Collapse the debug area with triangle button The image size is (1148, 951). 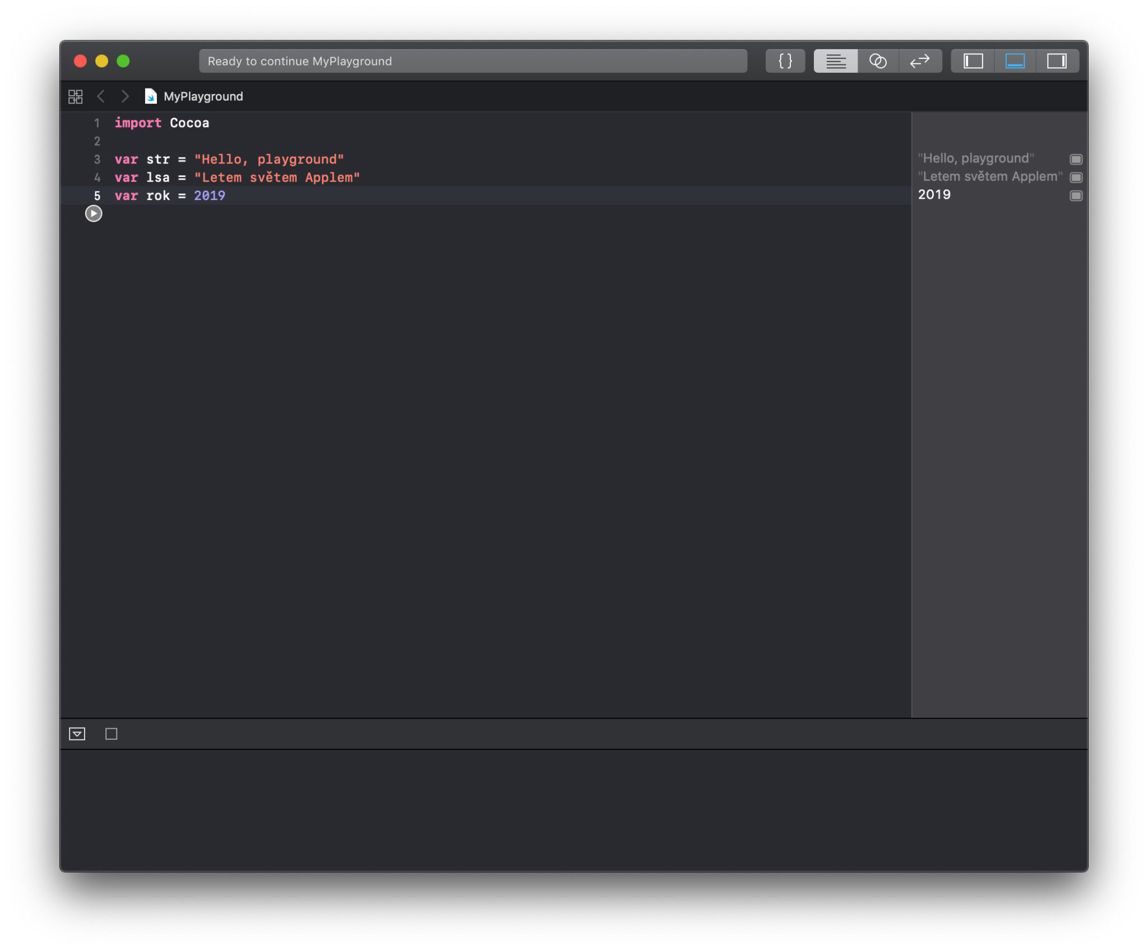(77, 734)
